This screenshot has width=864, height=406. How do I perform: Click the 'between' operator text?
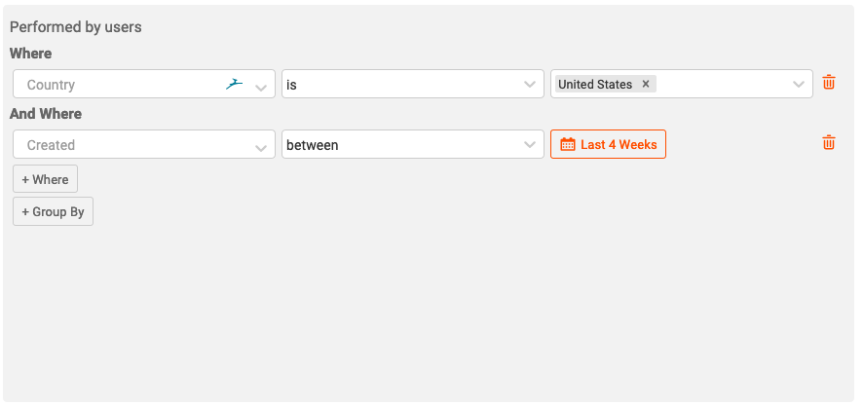coord(313,145)
